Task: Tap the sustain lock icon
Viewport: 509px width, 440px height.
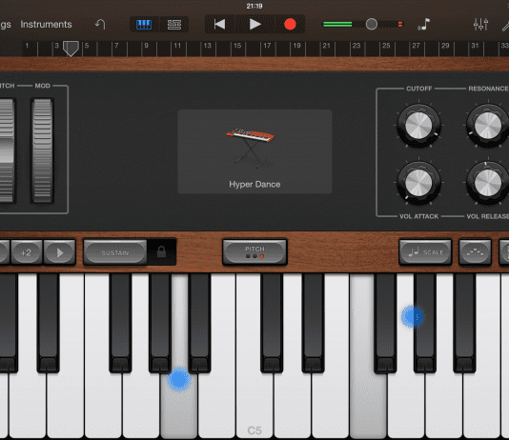Action: (161, 251)
